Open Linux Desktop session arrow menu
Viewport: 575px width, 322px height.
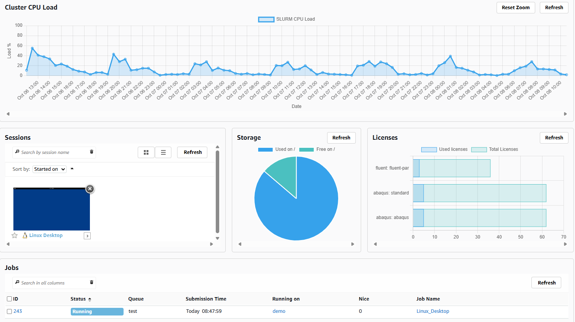[x=87, y=236]
